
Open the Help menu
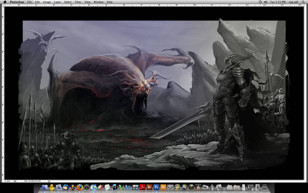110,2
